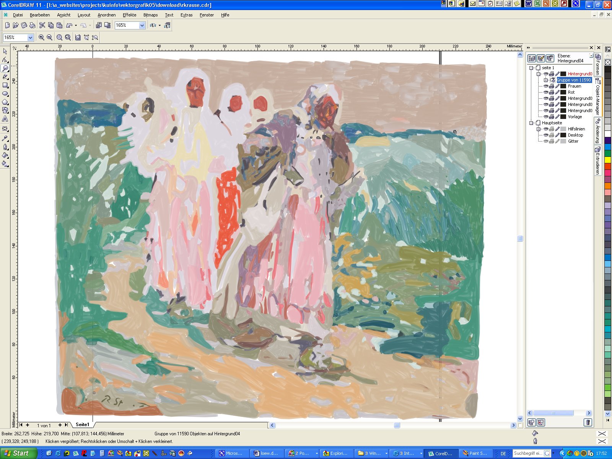Select the Rectangle tool
This screenshot has width=612, height=459.
pos(5,85)
